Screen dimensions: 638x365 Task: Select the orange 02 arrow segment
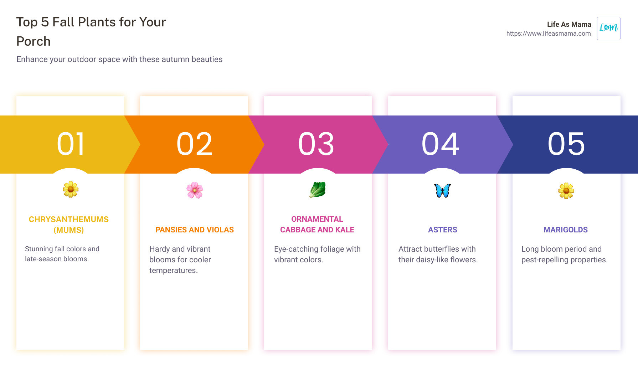click(x=195, y=144)
